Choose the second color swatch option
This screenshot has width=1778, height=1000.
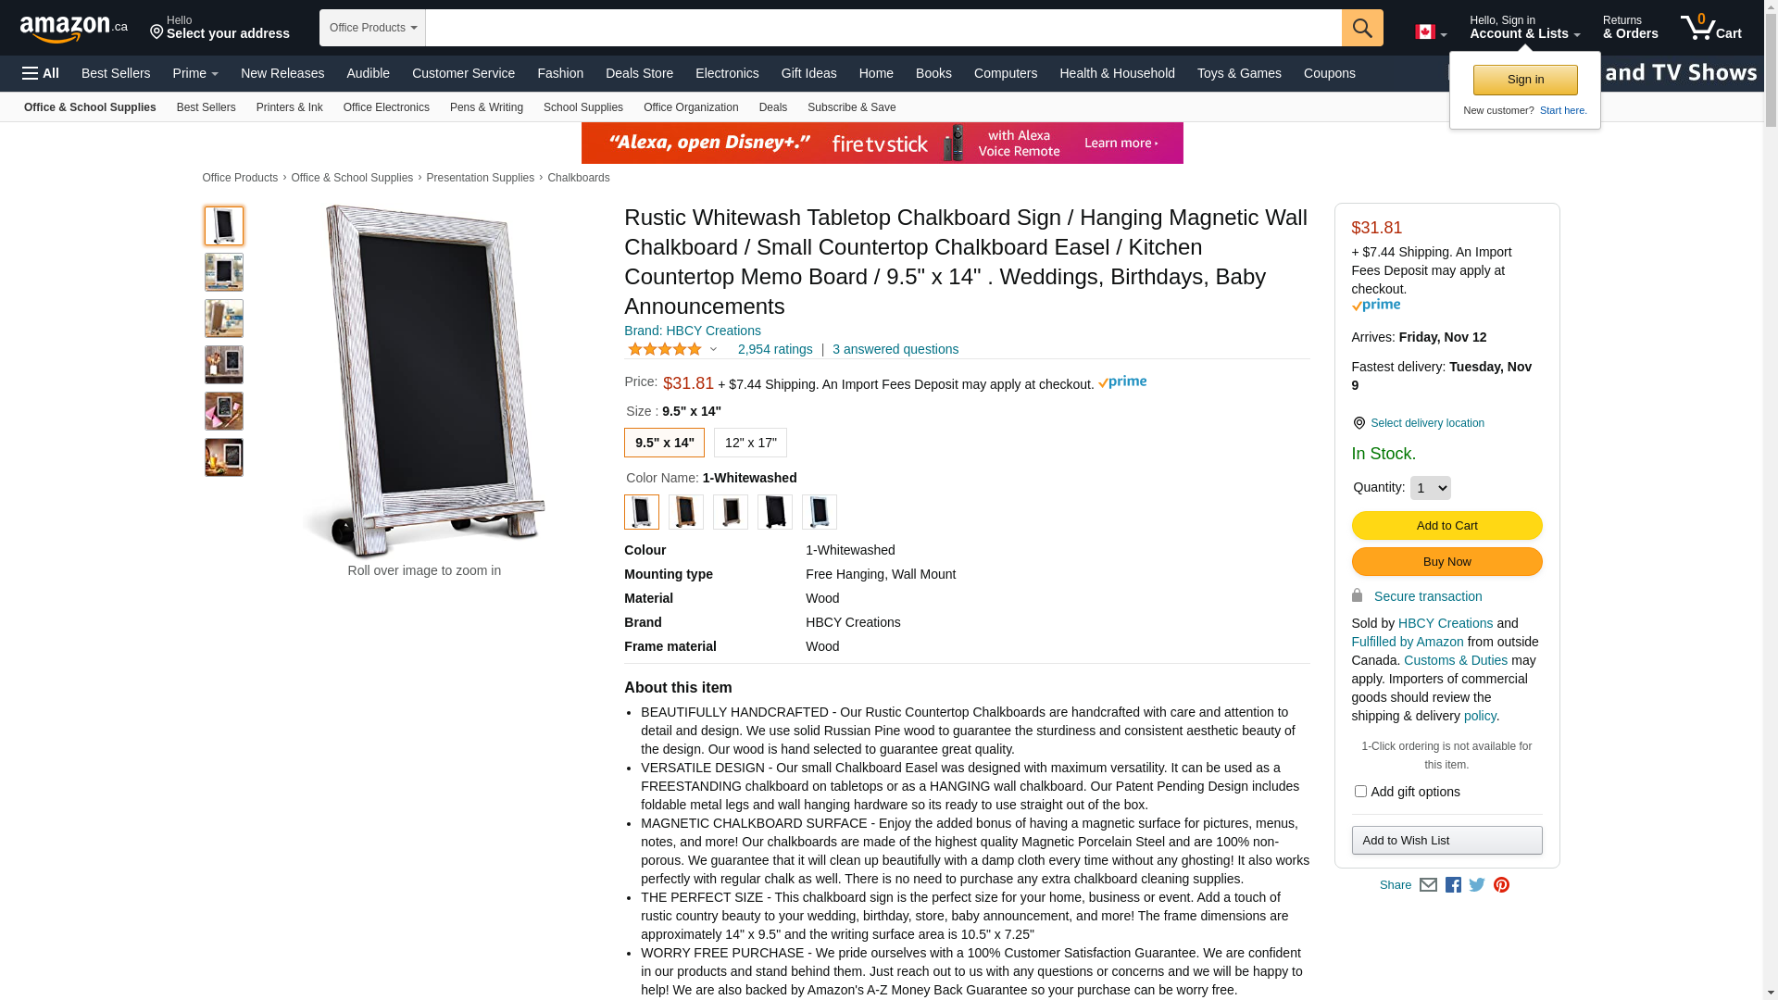coord(686,512)
